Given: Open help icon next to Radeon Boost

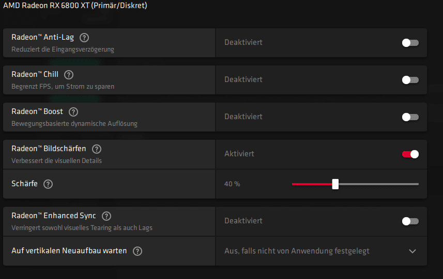Looking at the screenshot, I should click(73, 112).
